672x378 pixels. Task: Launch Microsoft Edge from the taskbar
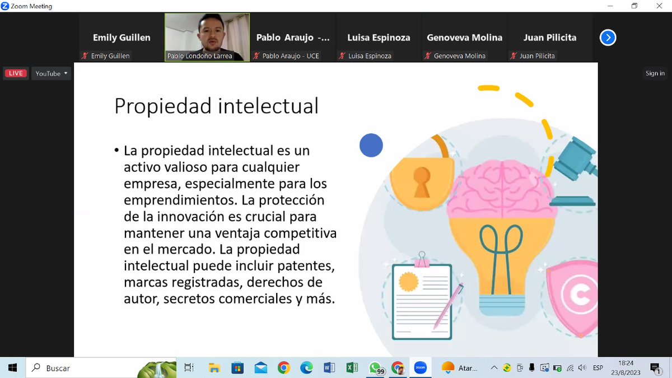(306, 368)
